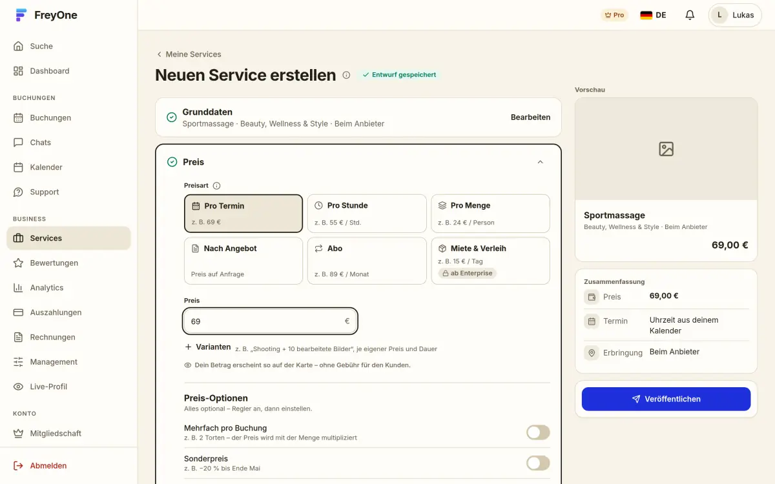Click calendar icon next to Termin
The width and height of the screenshot is (775, 484).
591,321
